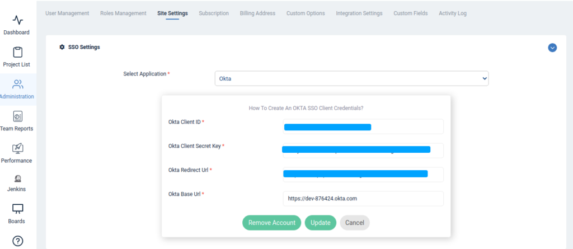Open the Performance icon
This screenshot has width=573, height=249.
pos(17,148)
